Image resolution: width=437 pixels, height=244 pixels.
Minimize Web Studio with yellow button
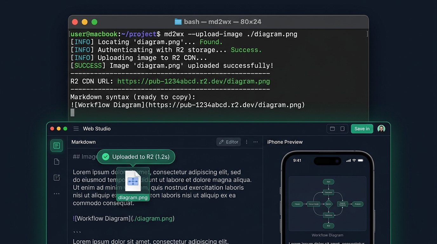(x=59, y=129)
